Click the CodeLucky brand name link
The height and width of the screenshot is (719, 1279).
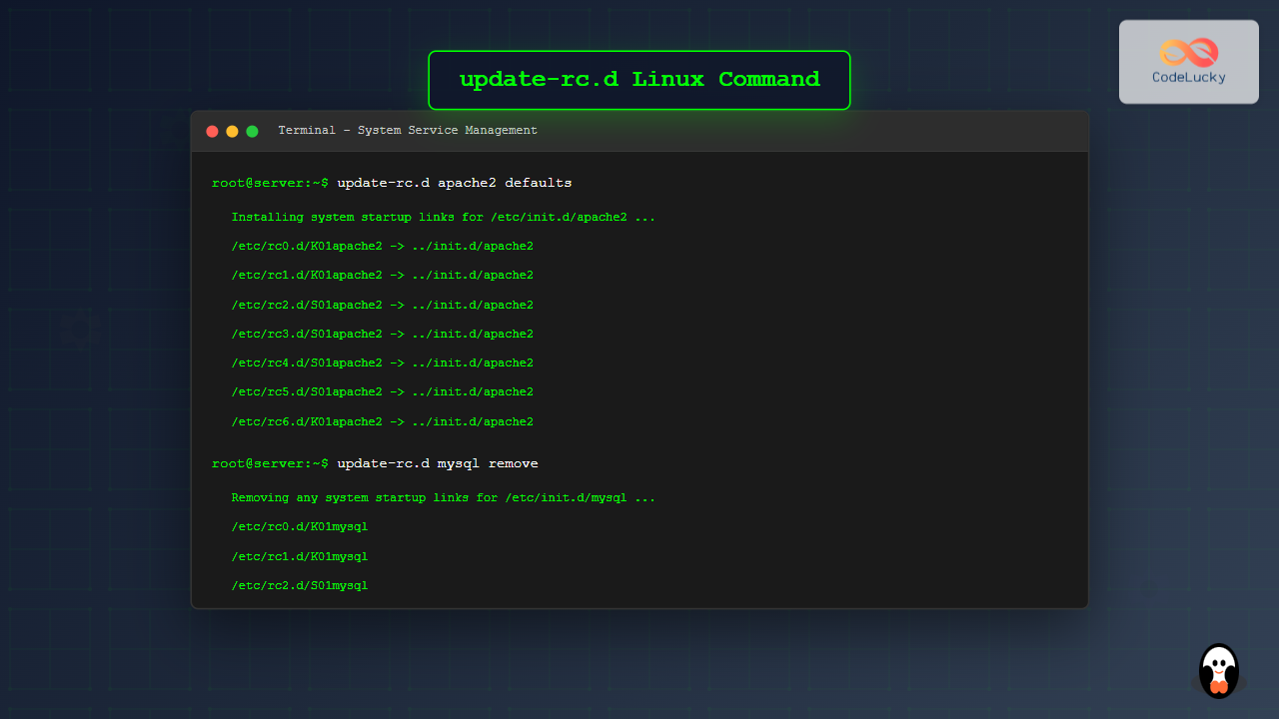[1188, 77]
